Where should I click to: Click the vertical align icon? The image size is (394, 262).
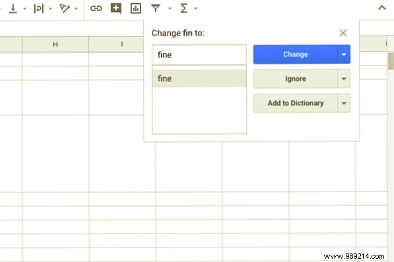tap(13, 9)
